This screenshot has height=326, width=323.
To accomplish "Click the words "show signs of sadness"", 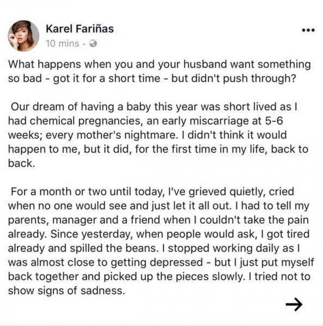I will [x=66, y=290].
